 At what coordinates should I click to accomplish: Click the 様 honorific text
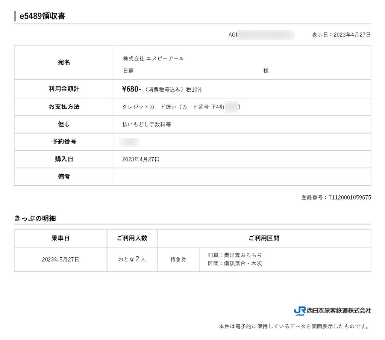tap(266, 71)
